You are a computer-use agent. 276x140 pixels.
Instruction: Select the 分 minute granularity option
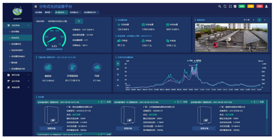[x=118, y=63]
